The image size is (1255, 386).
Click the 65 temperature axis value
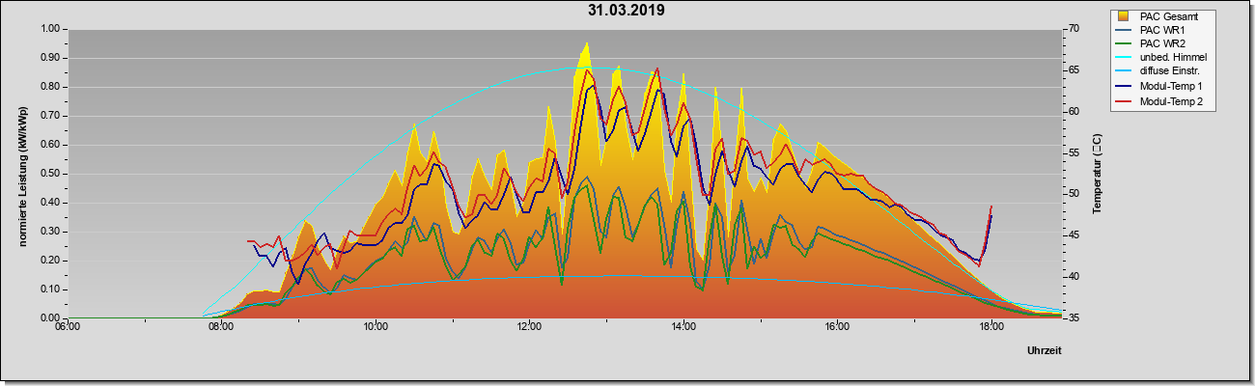[1074, 70]
